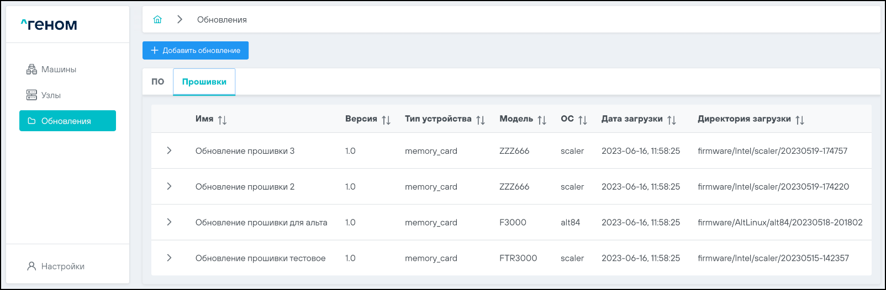Click the home icon in the breadcrumb
This screenshot has width=886, height=290.
coord(157,20)
